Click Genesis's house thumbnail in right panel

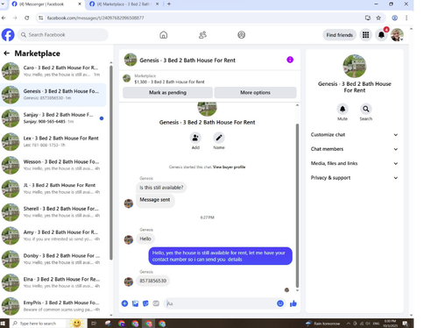tap(354, 66)
